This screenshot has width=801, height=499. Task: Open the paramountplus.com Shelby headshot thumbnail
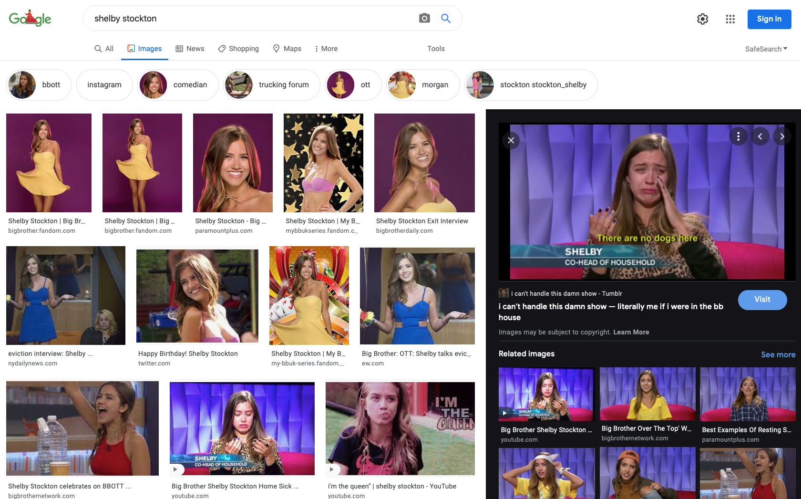[233, 163]
